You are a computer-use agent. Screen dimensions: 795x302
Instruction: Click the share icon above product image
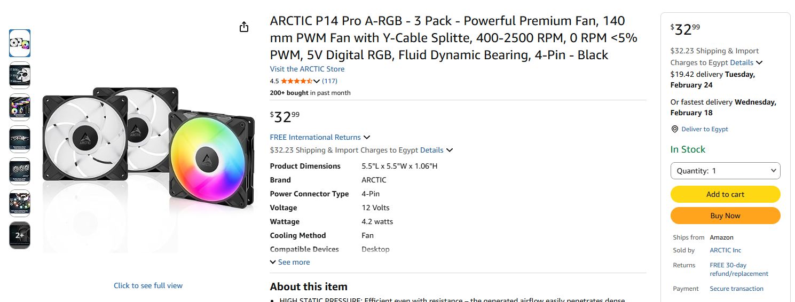(244, 27)
